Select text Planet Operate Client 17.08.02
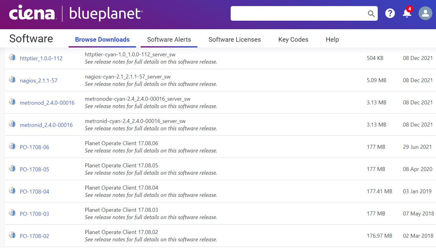This screenshot has width=436, height=248. pyautogui.click(x=121, y=232)
